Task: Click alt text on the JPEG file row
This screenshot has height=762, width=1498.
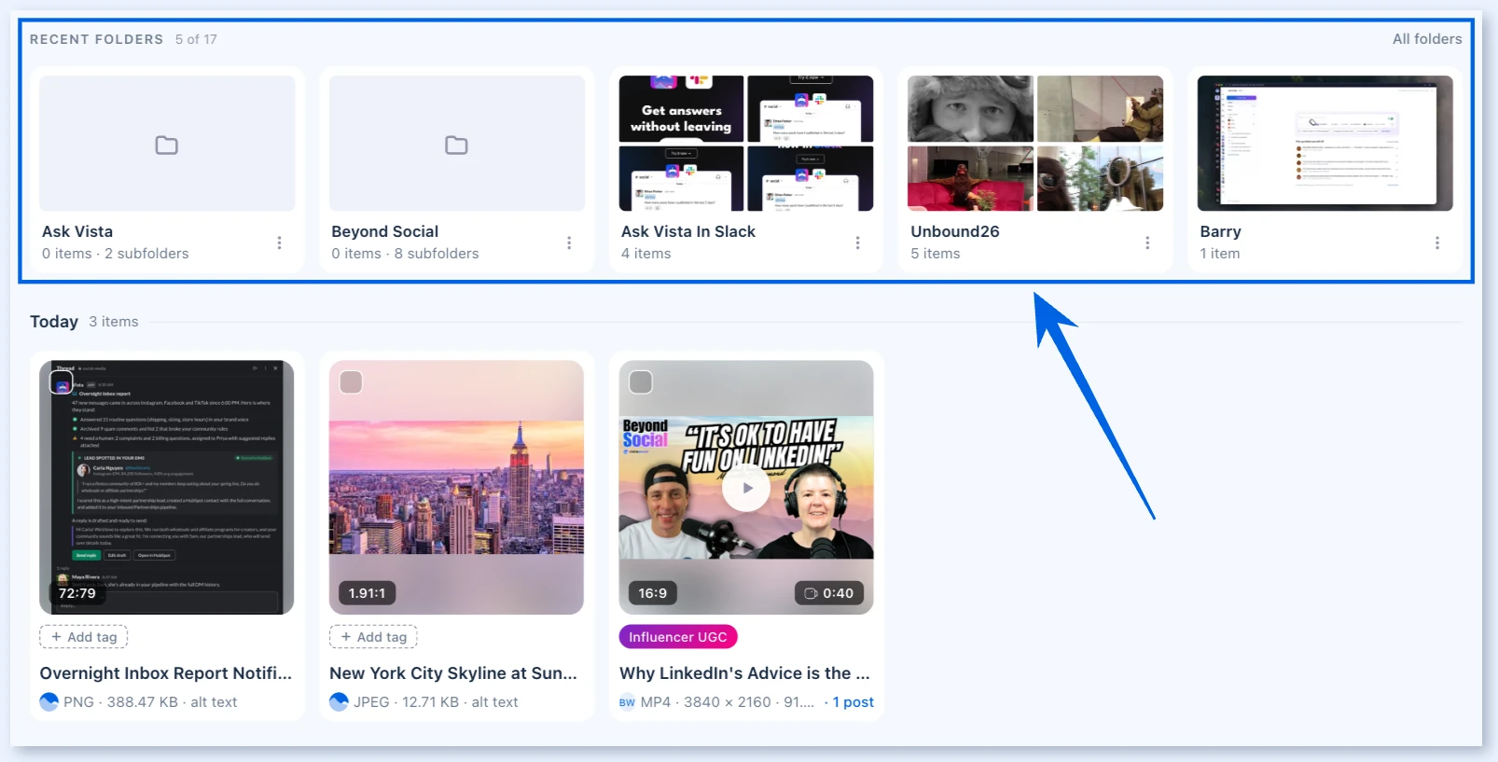Action: pos(494,702)
